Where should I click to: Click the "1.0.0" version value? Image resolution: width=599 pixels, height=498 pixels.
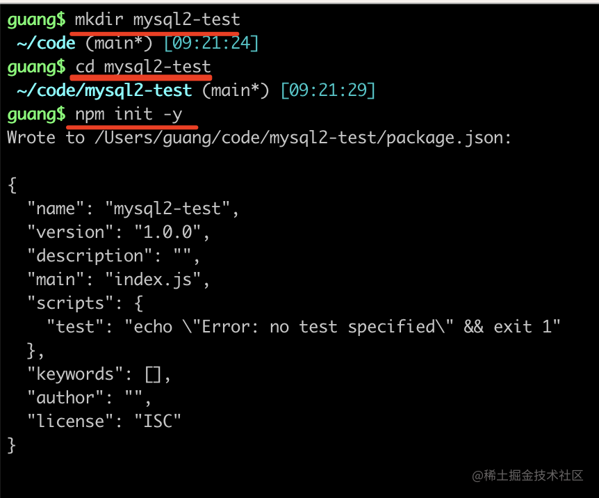pos(166,232)
